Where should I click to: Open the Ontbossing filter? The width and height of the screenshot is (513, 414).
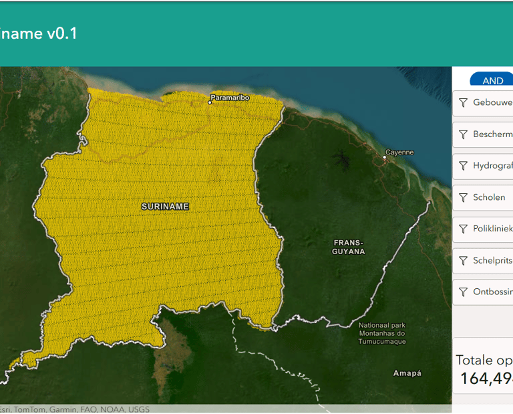coord(483,292)
